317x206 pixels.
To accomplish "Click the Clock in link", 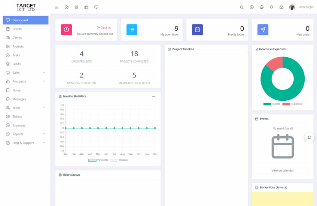I will coord(104,28).
